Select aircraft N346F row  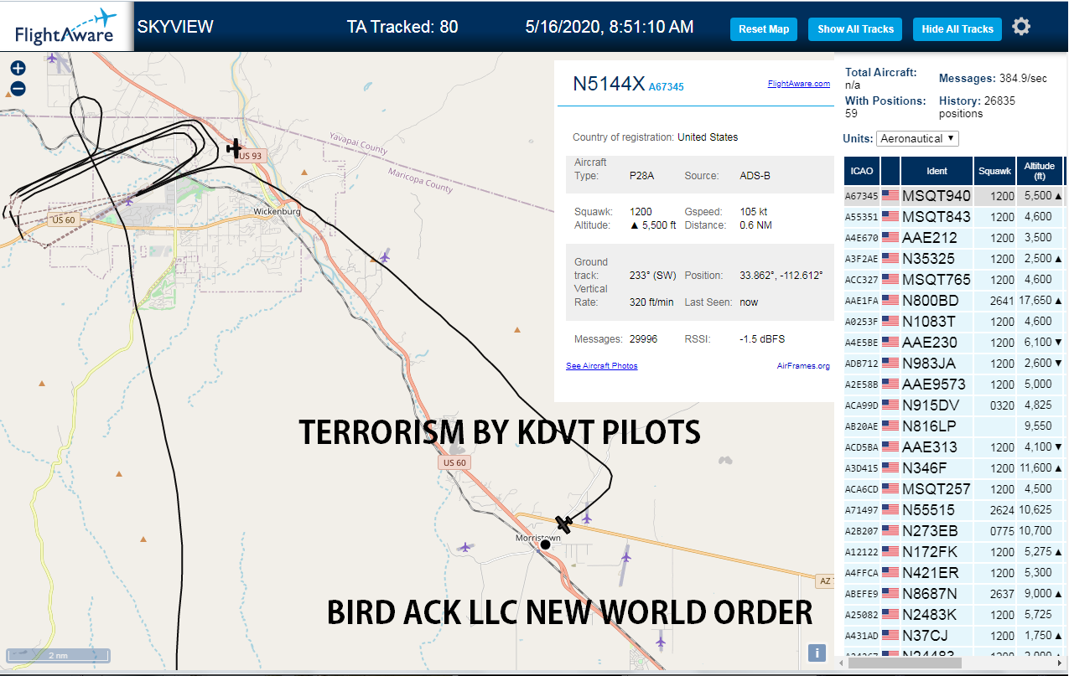(954, 468)
